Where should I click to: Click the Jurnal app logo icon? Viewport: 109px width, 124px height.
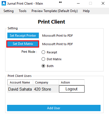point(4,3)
